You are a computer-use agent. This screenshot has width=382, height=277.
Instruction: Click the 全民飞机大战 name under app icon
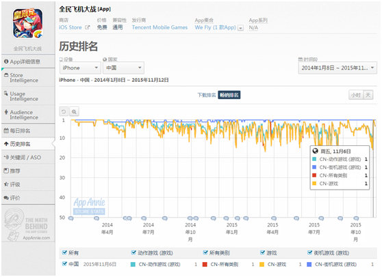[x=27, y=49]
